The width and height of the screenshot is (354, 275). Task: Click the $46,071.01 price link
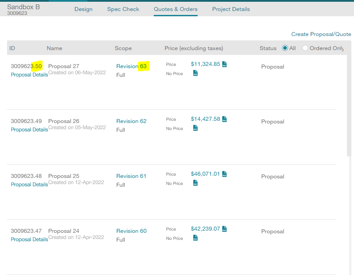pos(205,174)
